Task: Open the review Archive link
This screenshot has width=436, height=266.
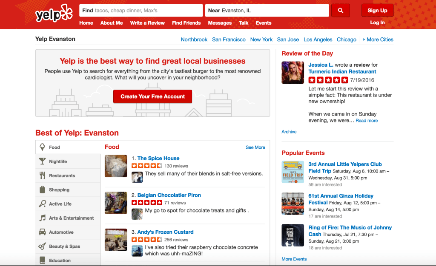Action: pyautogui.click(x=289, y=132)
